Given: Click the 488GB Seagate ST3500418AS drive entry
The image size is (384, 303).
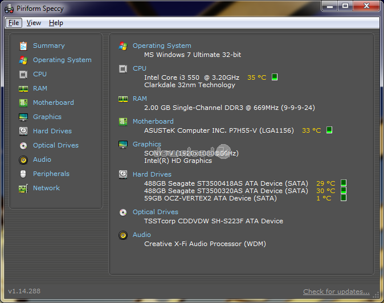Looking at the screenshot, I should (x=226, y=183).
